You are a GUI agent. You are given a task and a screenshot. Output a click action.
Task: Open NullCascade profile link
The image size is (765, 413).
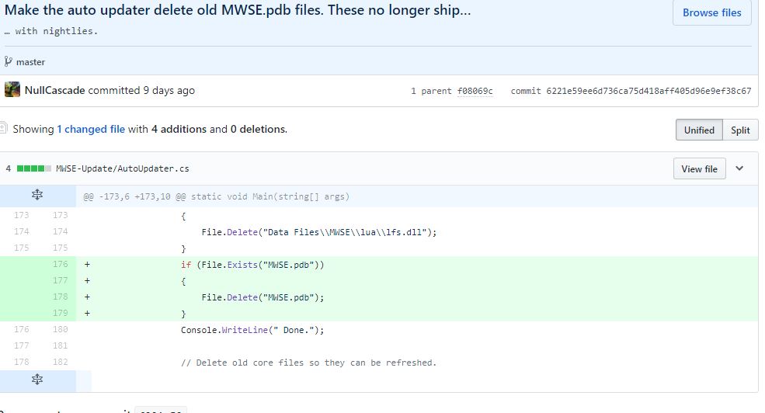tap(54, 90)
